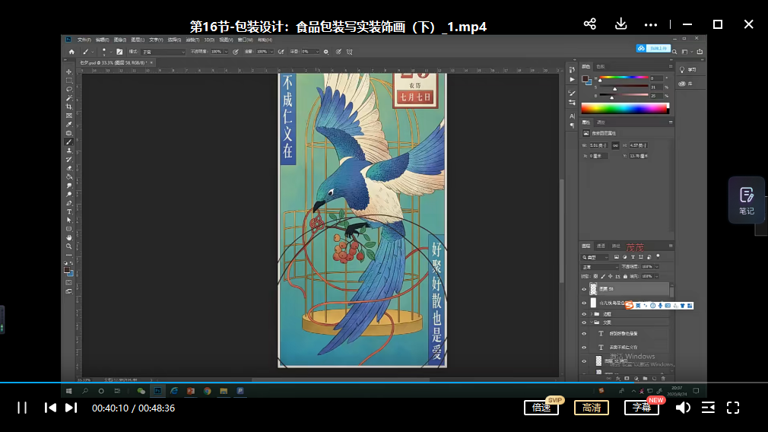
Task: Open the 3D(D) menu
Action: click(x=209, y=40)
